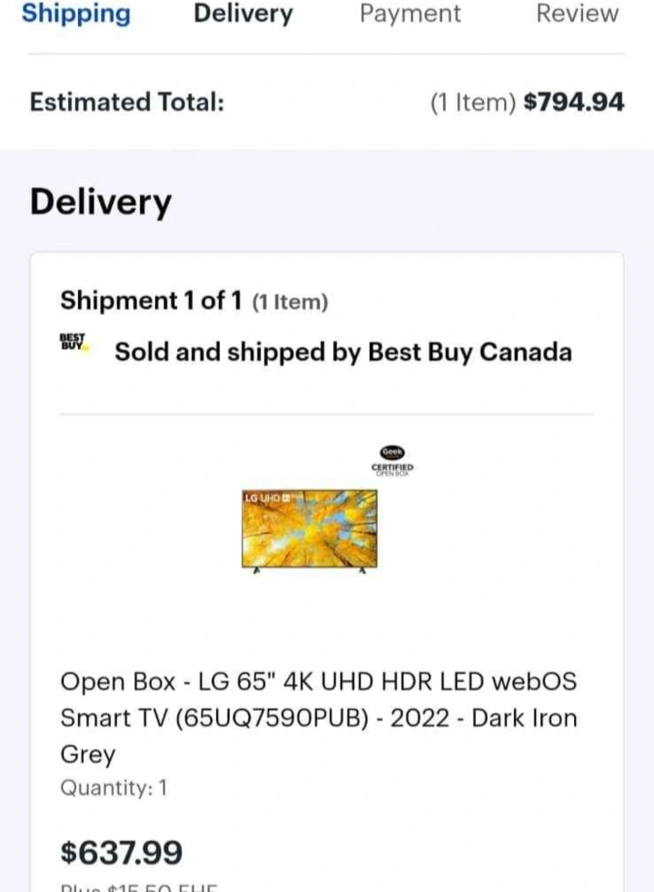Image resolution: width=654 pixels, height=892 pixels.
Task: Click the $794.94 estimated total amount
Action: coord(574,102)
